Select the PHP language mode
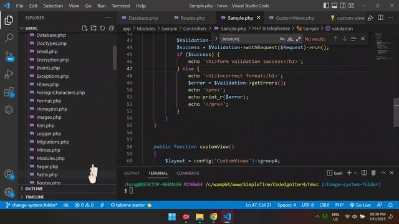Screen dimensions: 399x224 coord(339,205)
